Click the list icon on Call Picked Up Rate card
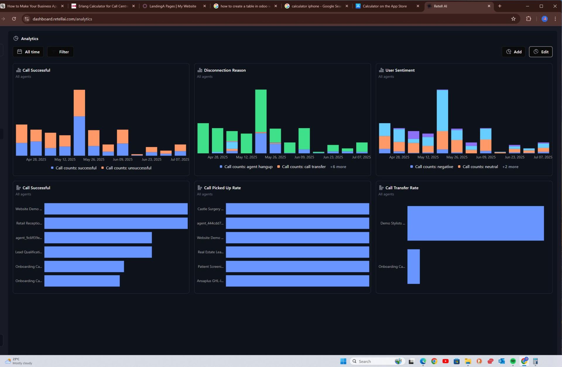 coord(200,187)
